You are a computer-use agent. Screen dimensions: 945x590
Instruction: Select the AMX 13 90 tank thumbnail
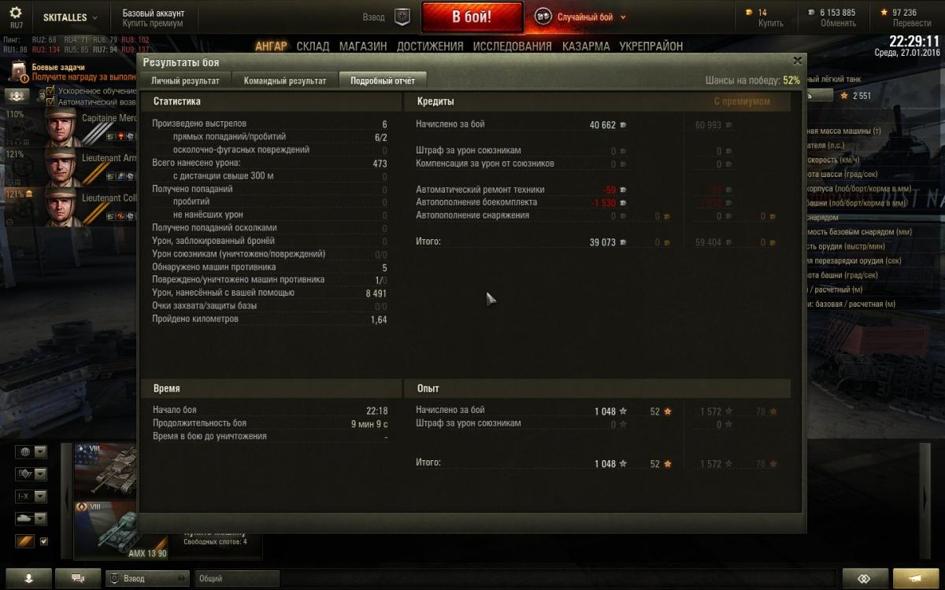120,531
